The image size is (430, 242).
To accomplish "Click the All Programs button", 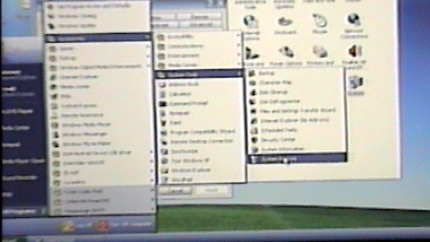I will point(24,212).
